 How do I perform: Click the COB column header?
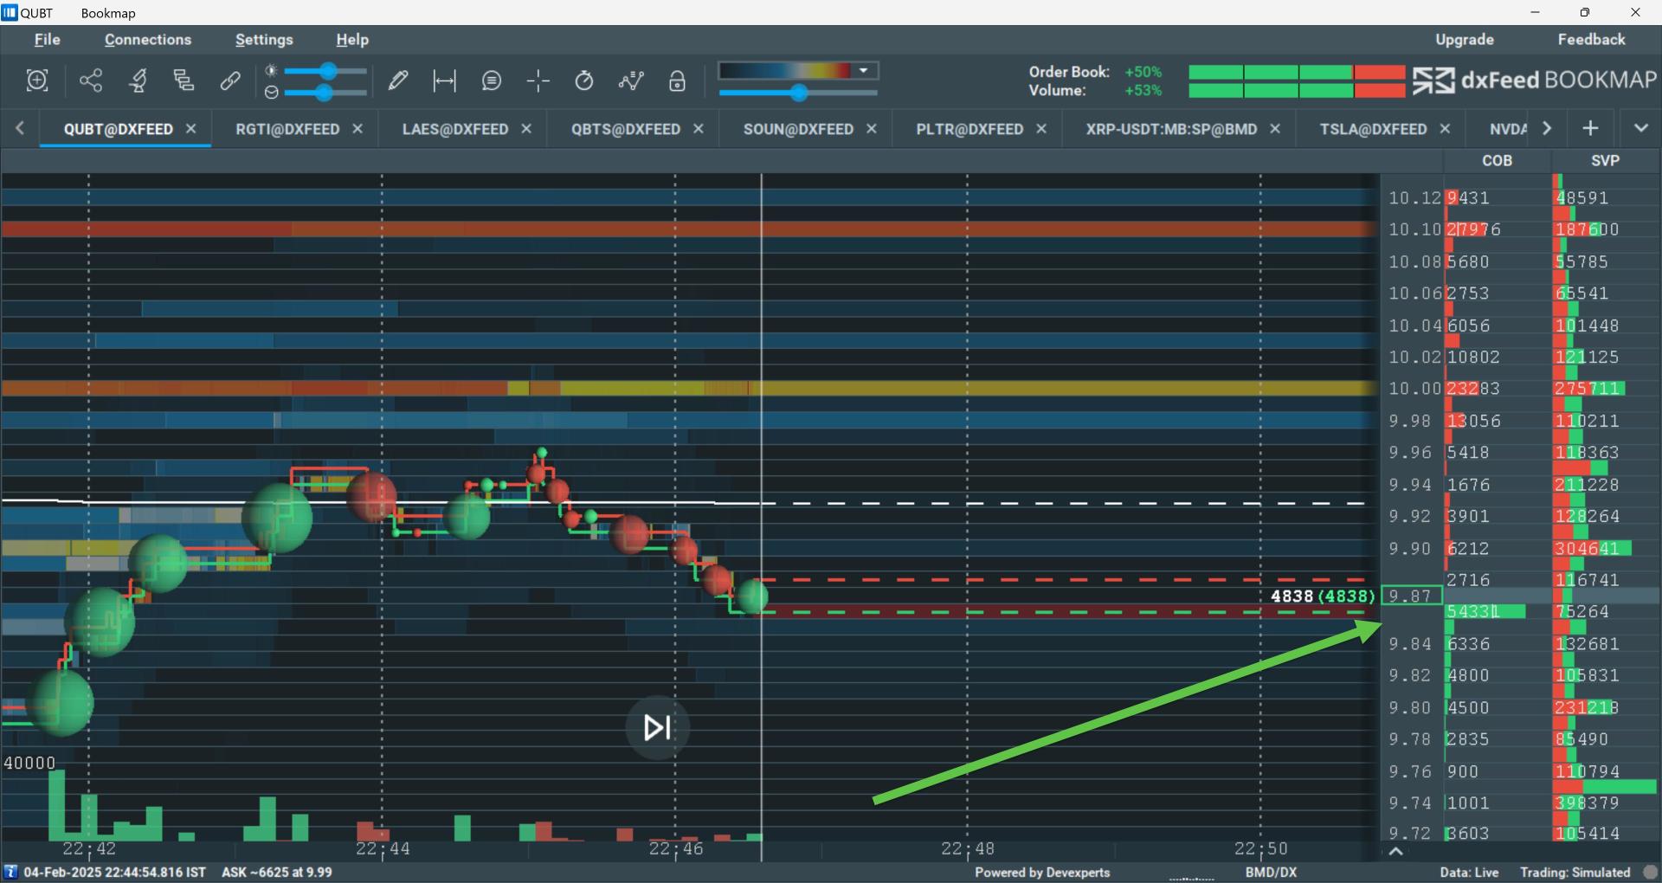1497,161
